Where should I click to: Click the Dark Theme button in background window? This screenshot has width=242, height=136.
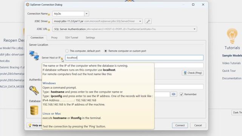click(x=237, y=113)
